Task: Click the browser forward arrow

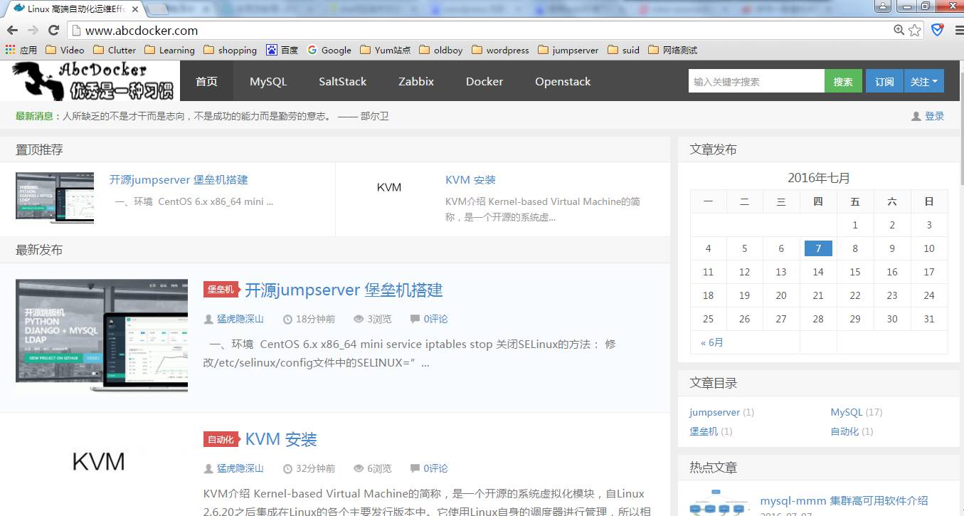Action: pyautogui.click(x=33, y=30)
